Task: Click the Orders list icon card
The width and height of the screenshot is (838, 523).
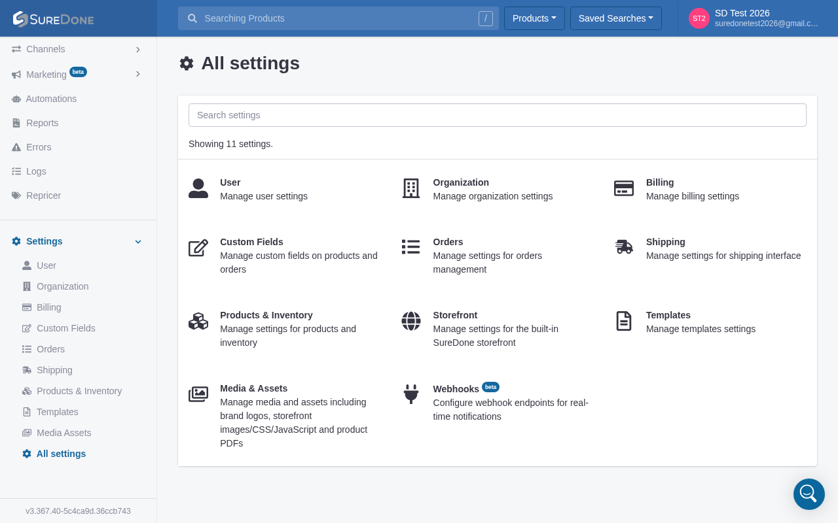Action: (411, 246)
